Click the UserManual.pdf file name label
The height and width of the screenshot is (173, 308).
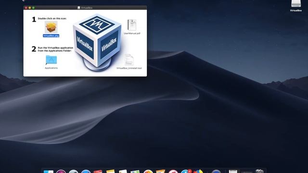tap(132, 33)
